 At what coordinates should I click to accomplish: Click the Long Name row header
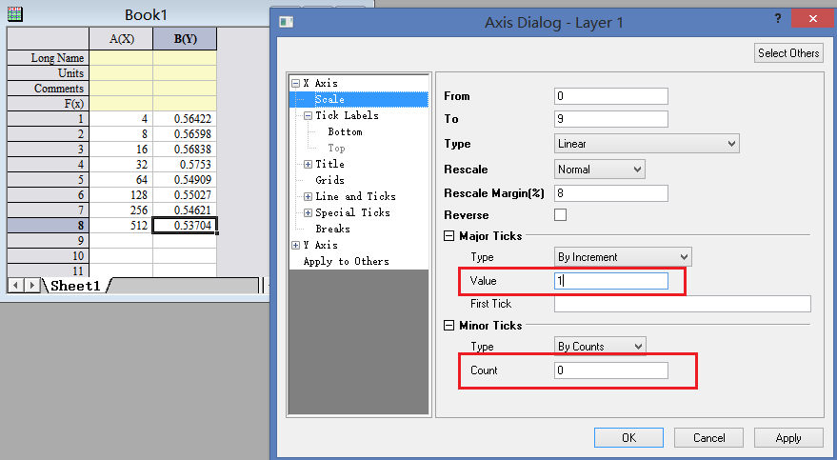coord(48,58)
